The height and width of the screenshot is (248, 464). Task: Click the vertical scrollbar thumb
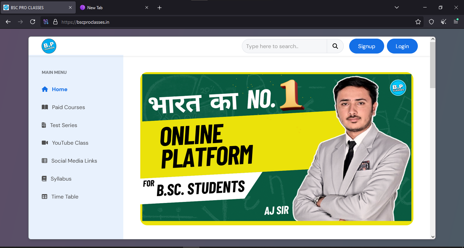point(433,65)
